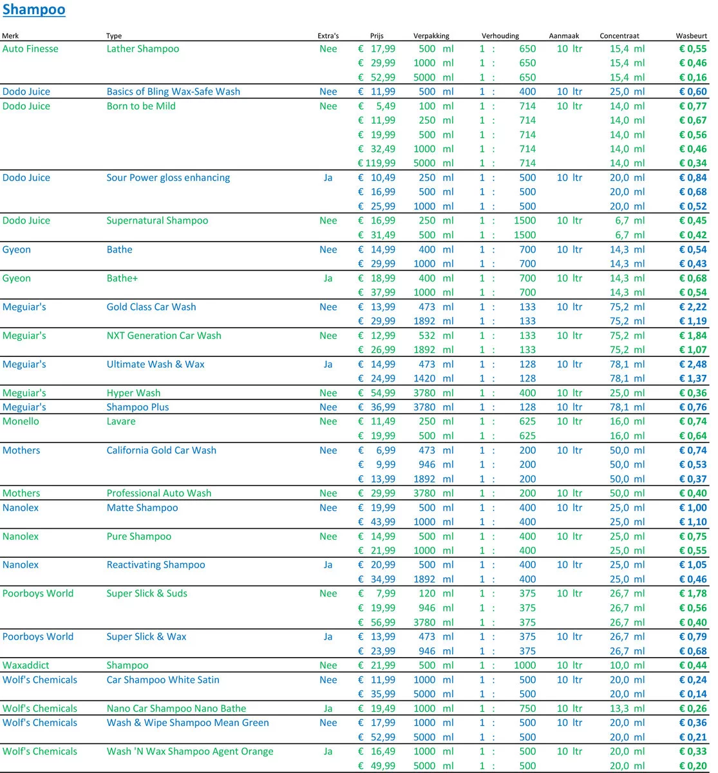Select the Super Slick & Suds cell
Image resolution: width=718 pixels, height=773 pixels.
click(147, 593)
